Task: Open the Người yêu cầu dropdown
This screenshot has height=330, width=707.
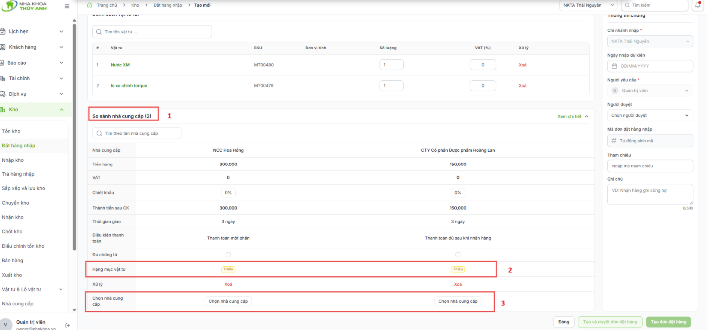Action: (650, 91)
